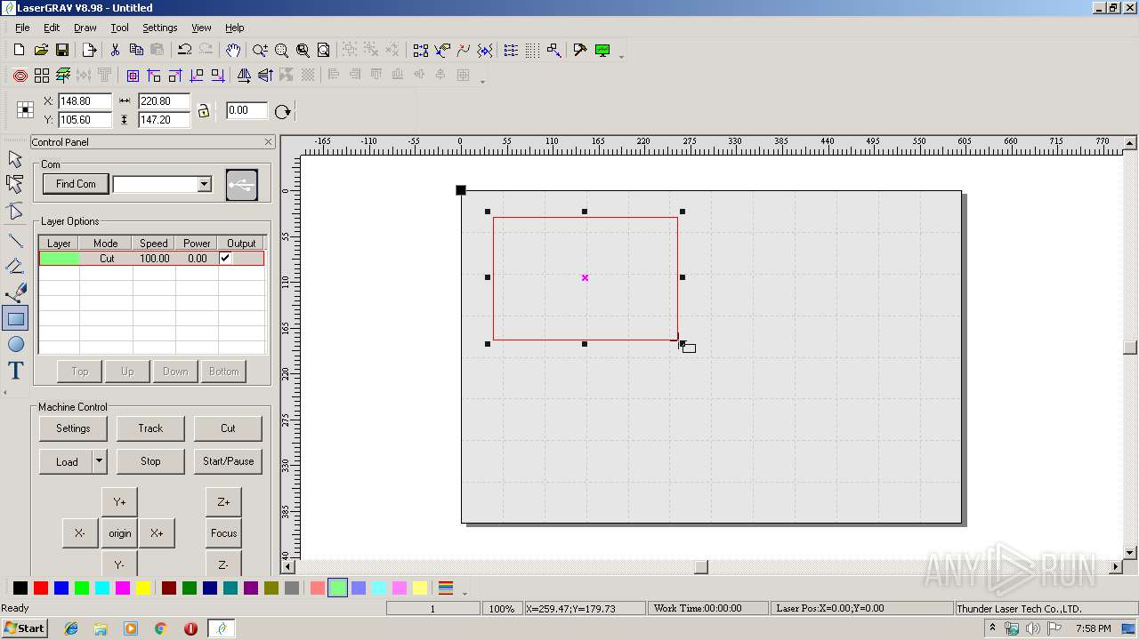Click the USB connection icon
This screenshot has height=640, width=1139.
click(x=242, y=184)
